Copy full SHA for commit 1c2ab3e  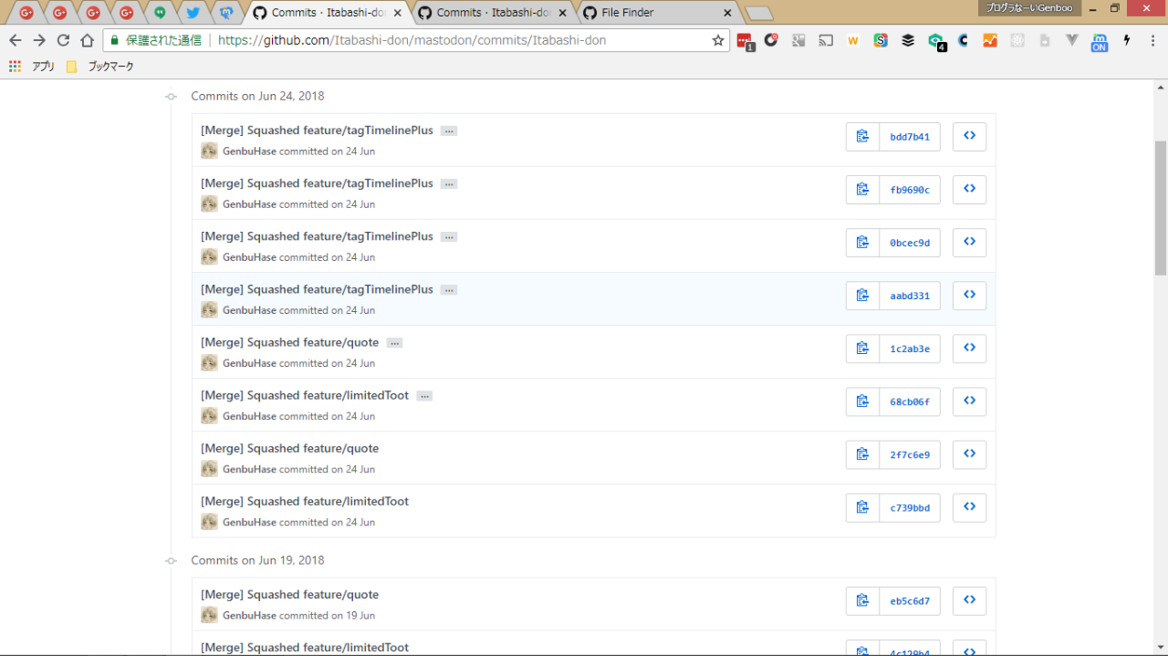click(x=862, y=349)
